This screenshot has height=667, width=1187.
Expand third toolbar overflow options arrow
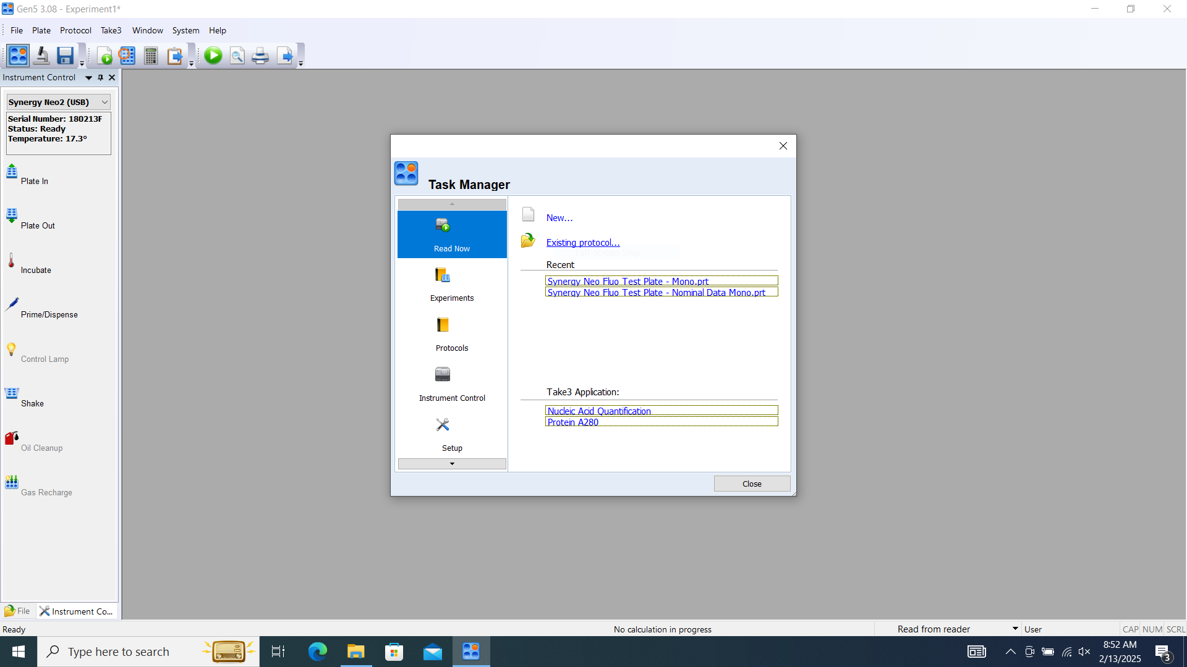click(301, 64)
